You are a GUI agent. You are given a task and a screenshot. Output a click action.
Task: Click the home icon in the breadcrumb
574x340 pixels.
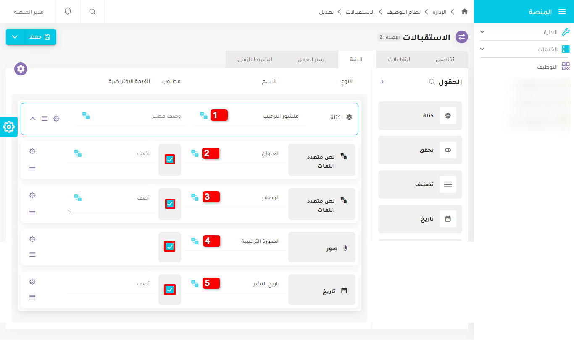(464, 12)
